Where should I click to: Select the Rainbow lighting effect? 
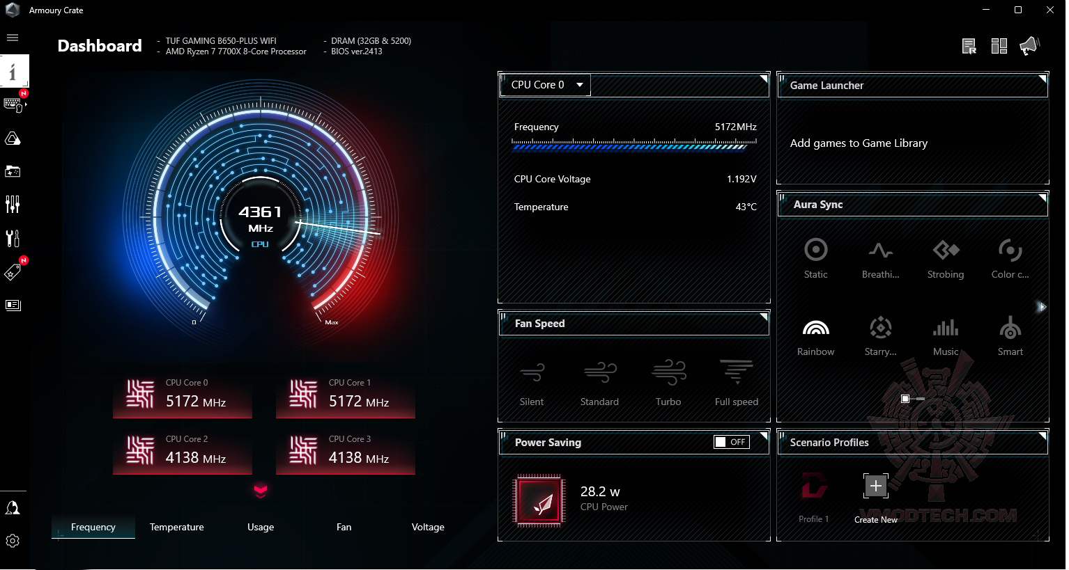tap(815, 335)
